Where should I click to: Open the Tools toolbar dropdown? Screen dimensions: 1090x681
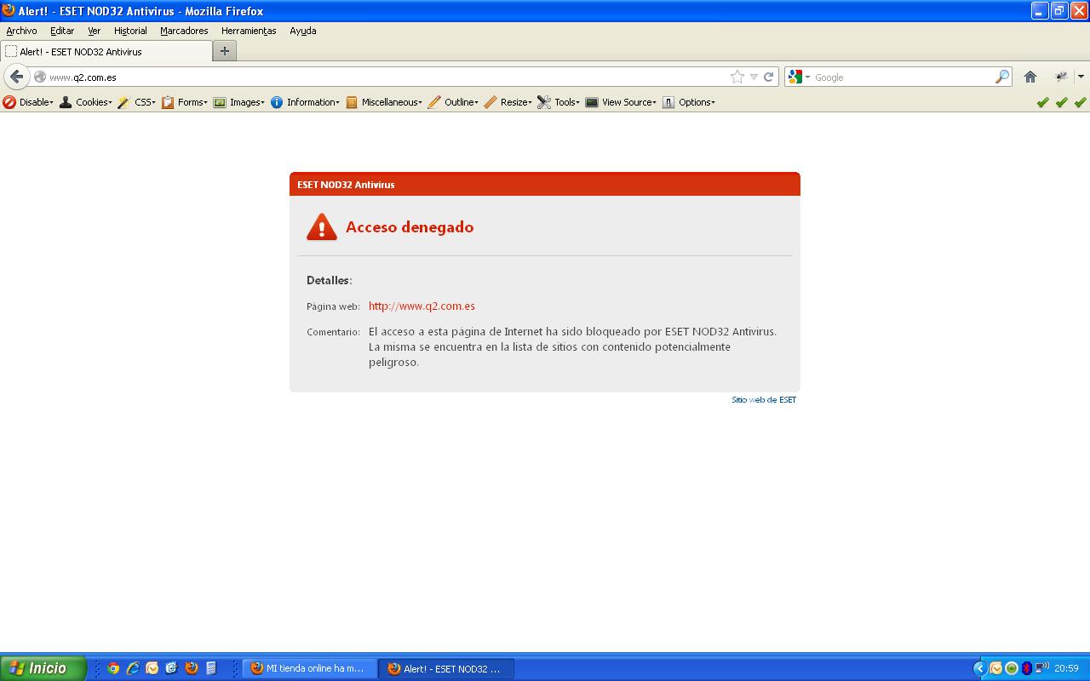click(559, 102)
